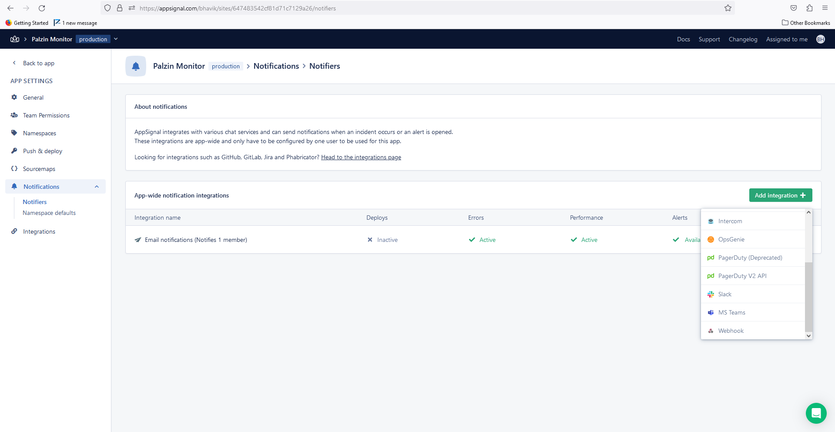
Task: Click the Pocket save icon in browser toolbar
Action: (x=794, y=8)
